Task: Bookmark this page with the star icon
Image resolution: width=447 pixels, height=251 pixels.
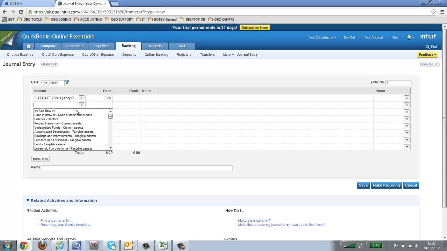Action: 433,12
